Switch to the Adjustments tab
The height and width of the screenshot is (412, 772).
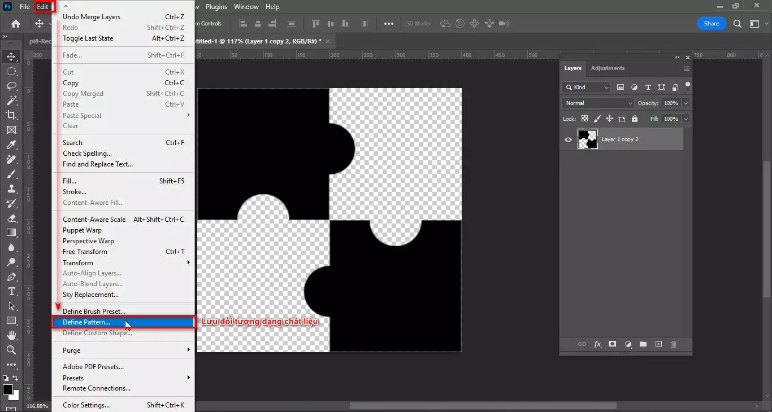[608, 68]
